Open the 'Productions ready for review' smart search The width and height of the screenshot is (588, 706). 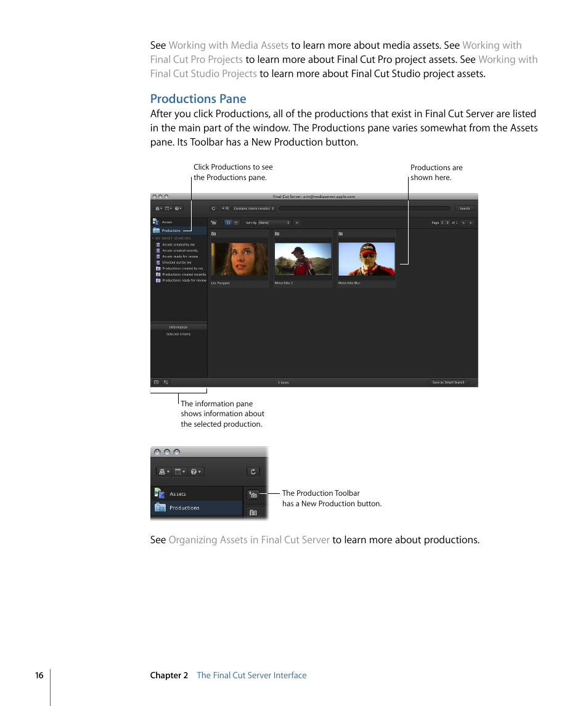pyautogui.click(x=184, y=280)
